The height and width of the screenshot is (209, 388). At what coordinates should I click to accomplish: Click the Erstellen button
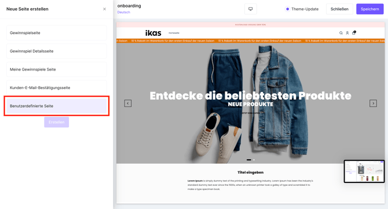click(x=56, y=122)
